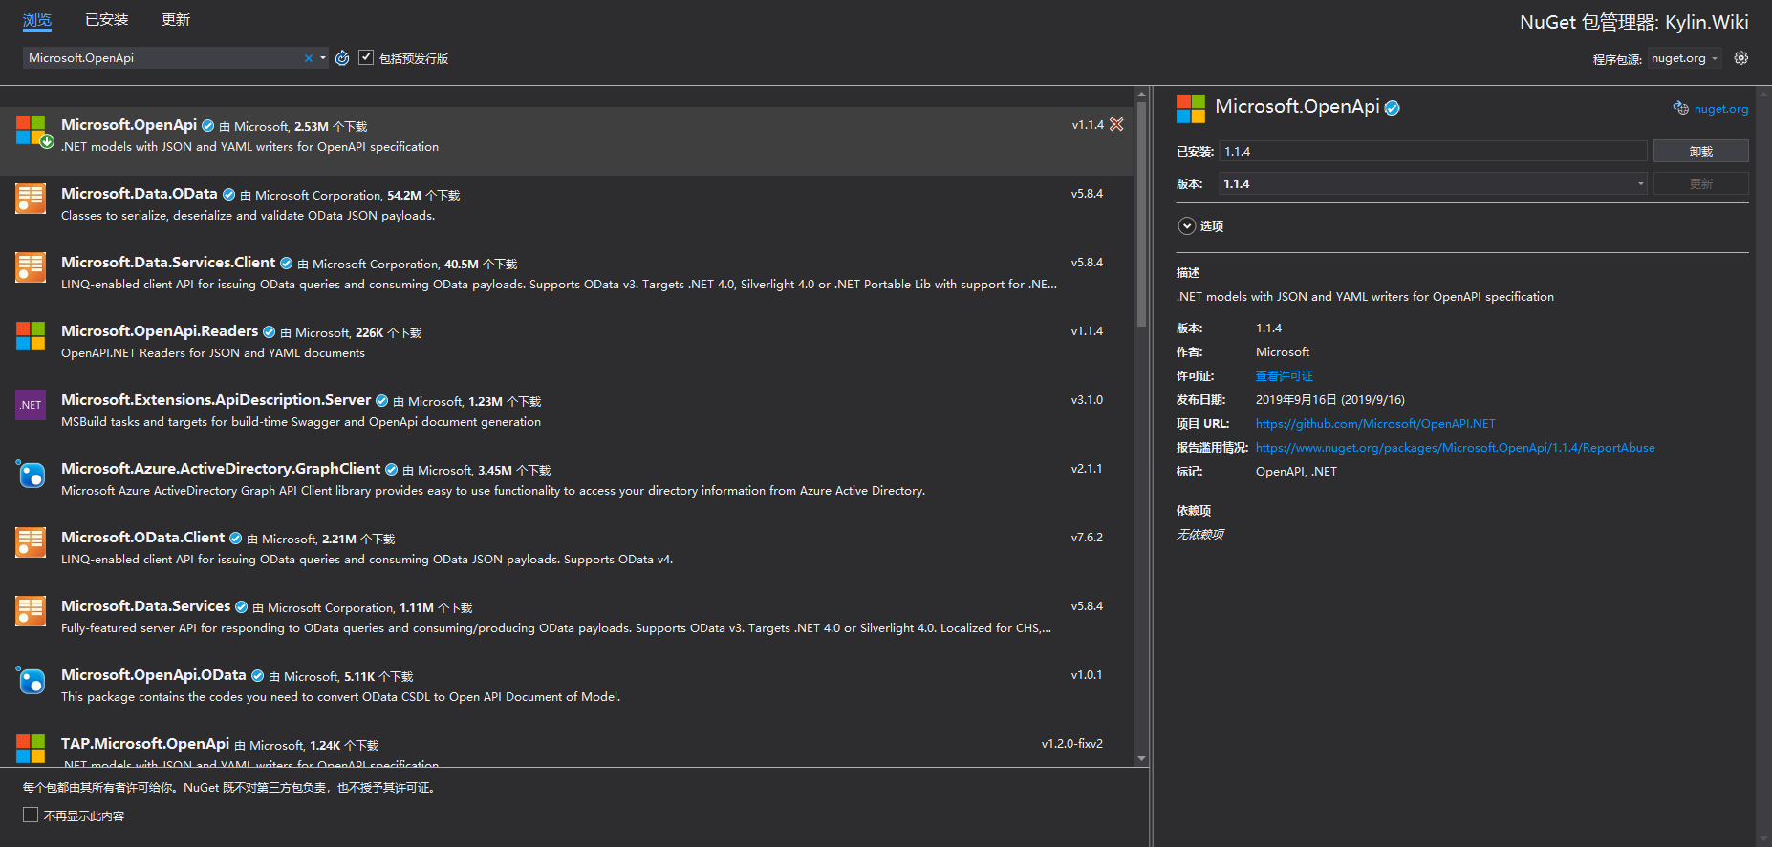The image size is (1772, 847).
Task: Click the red uninstall X for Microsoft.OpenApi
Action: (1116, 125)
